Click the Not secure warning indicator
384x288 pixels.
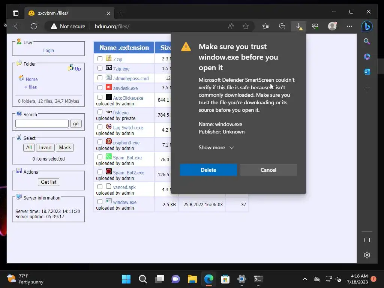click(68, 26)
